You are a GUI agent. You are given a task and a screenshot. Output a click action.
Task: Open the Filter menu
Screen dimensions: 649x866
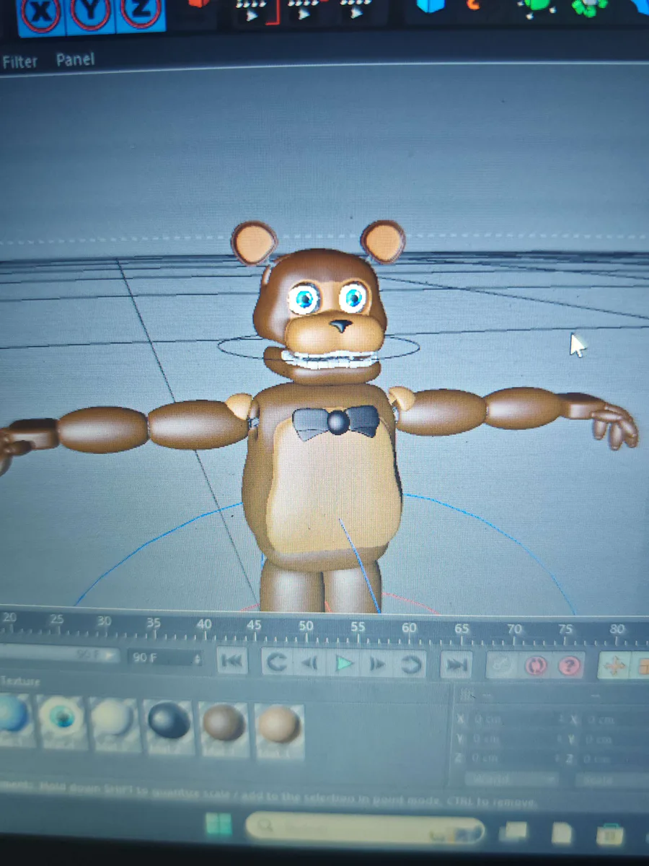[19, 62]
